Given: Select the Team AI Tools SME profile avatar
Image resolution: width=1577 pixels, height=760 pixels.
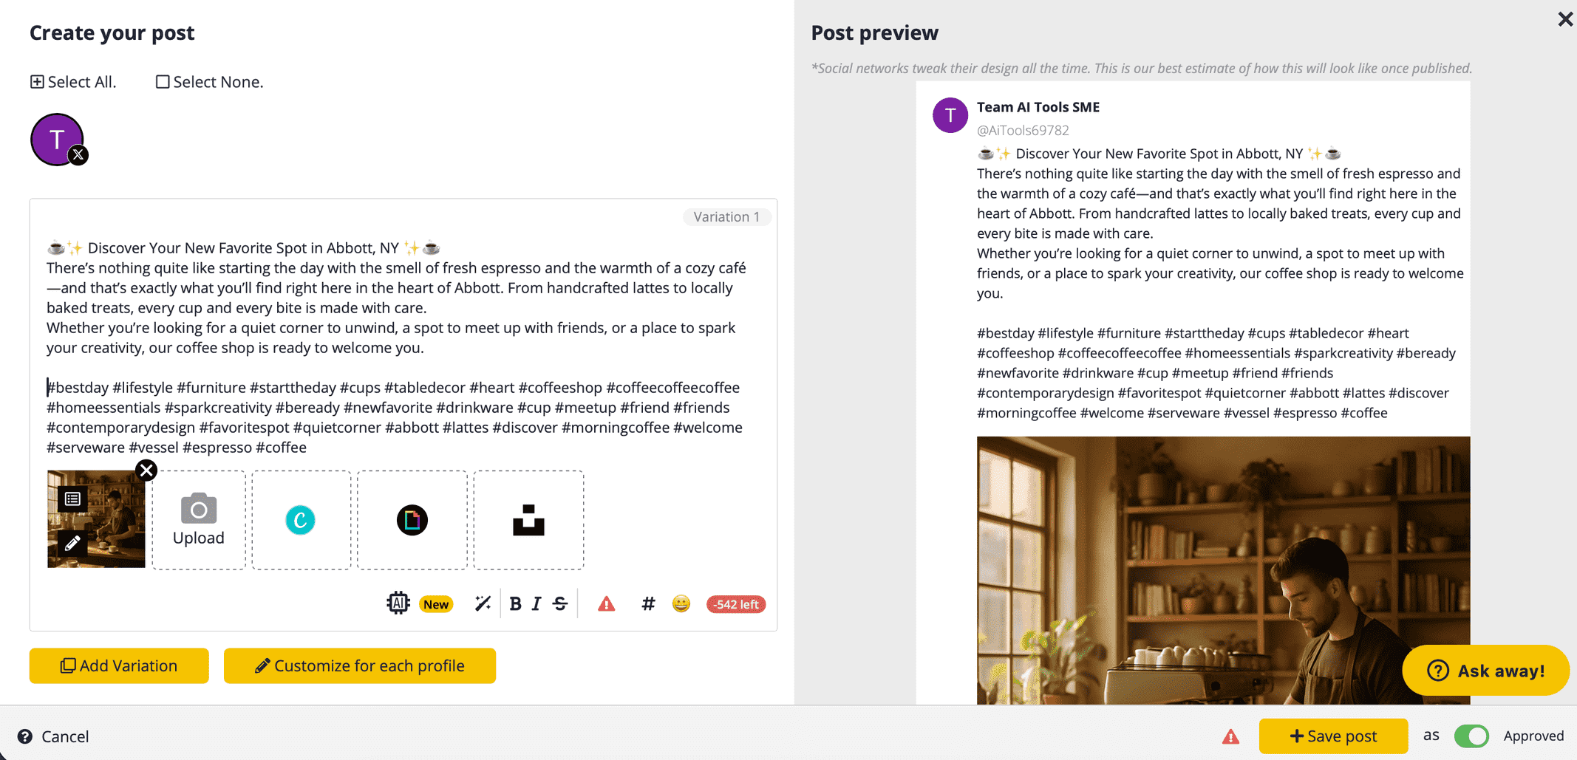Looking at the screenshot, I should coord(57,139).
